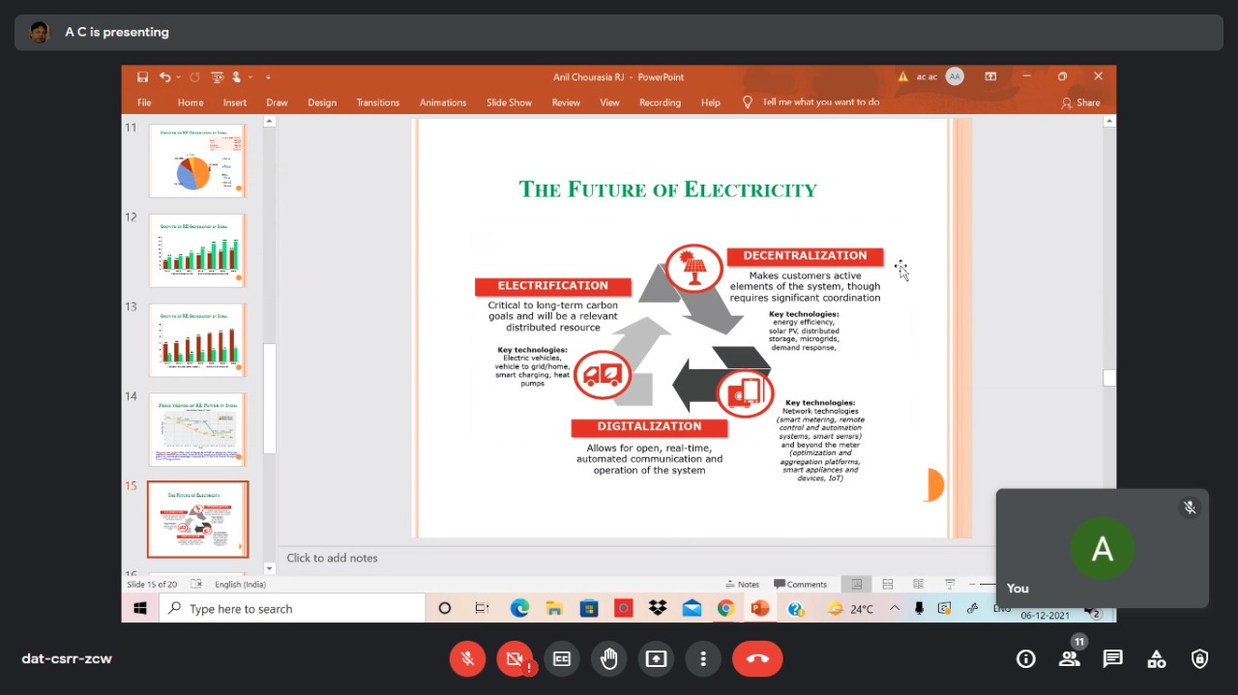This screenshot has height=695, width=1238.
Task: Switch to the Insert tab
Action: [x=235, y=102]
